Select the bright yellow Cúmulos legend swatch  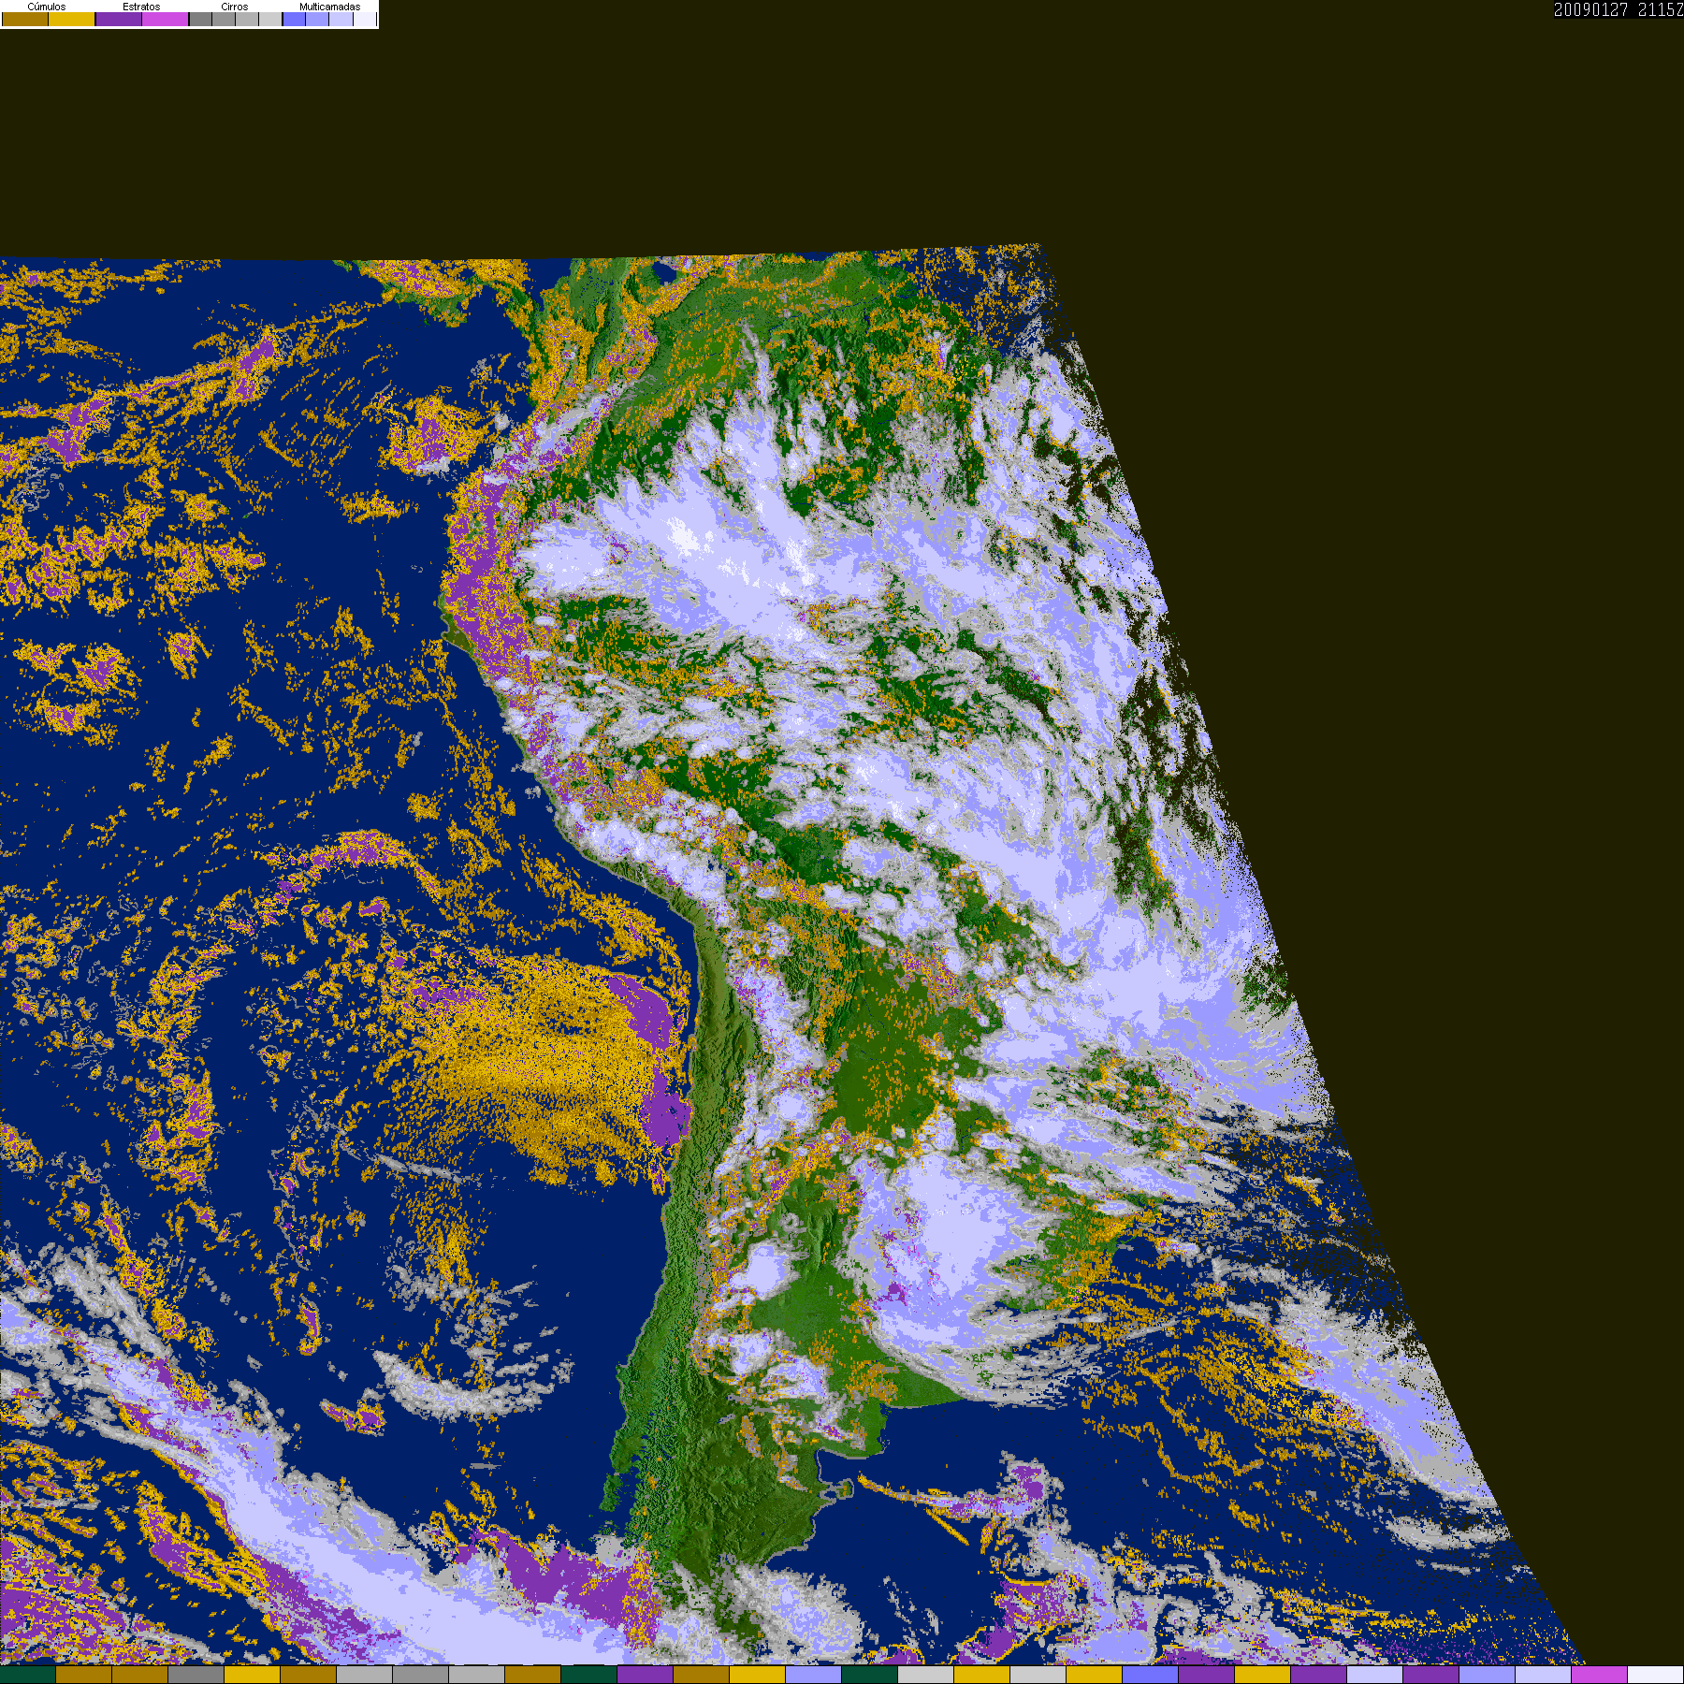[72, 19]
